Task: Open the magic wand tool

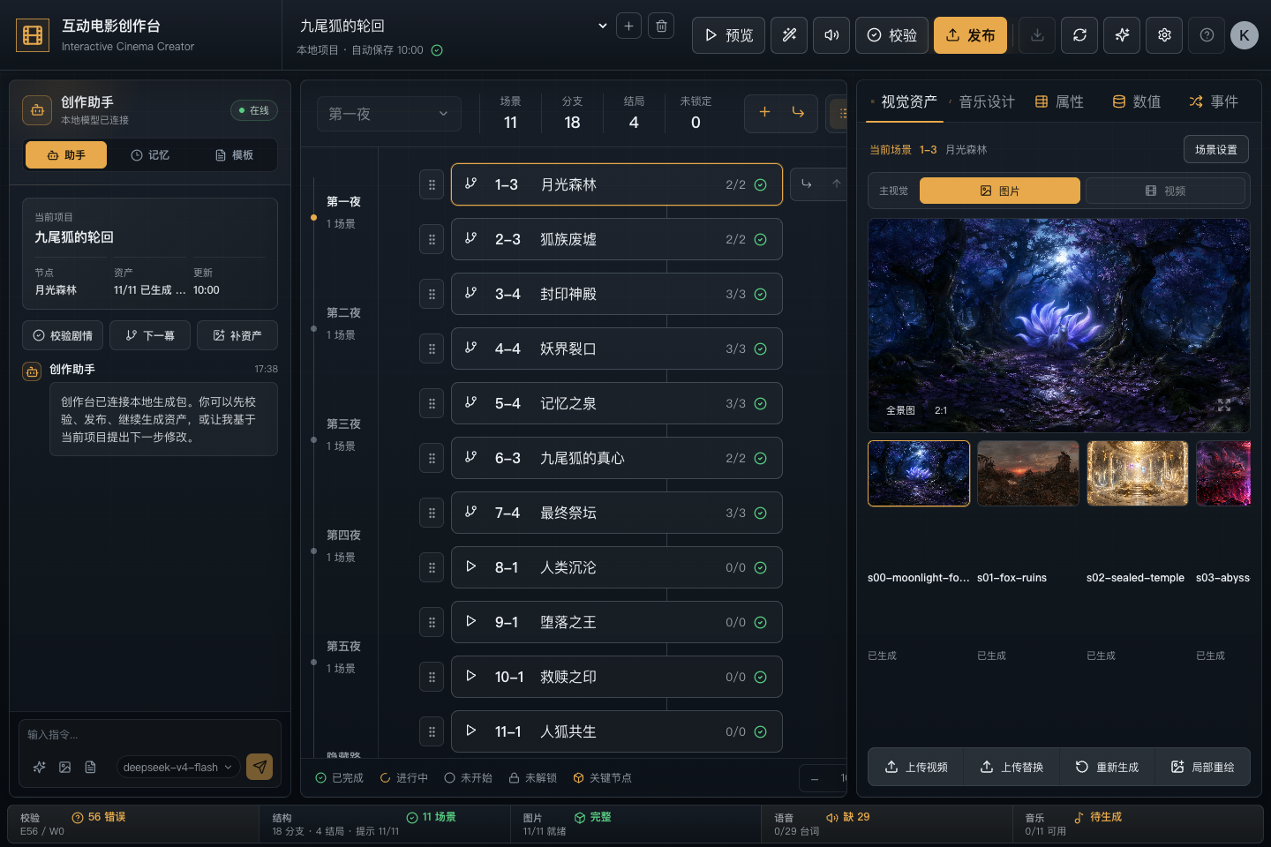Action: 789,35
